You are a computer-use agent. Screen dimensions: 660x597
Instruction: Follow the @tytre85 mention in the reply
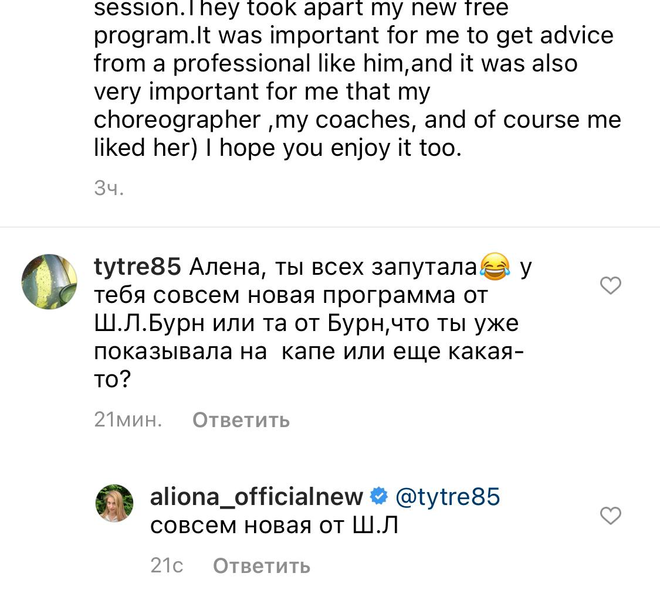tap(448, 497)
